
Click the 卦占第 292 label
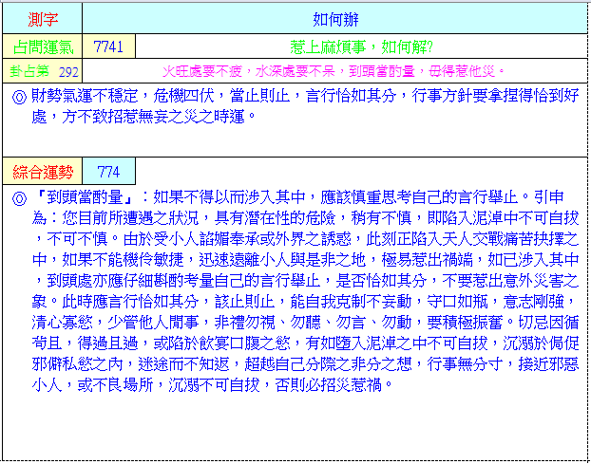[43, 71]
